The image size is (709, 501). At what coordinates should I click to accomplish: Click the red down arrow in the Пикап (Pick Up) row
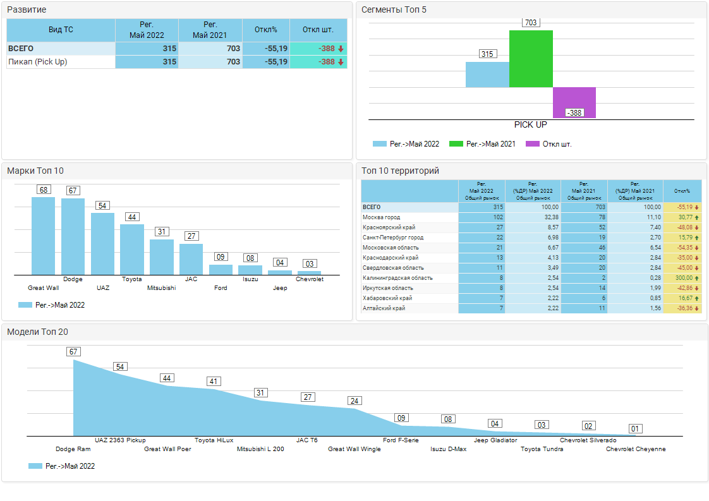pyautogui.click(x=341, y=62)
